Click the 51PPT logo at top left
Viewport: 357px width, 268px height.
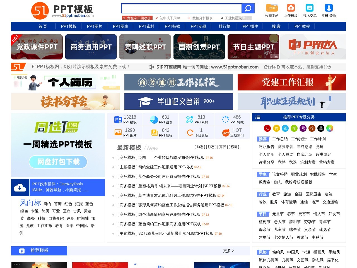62,11
